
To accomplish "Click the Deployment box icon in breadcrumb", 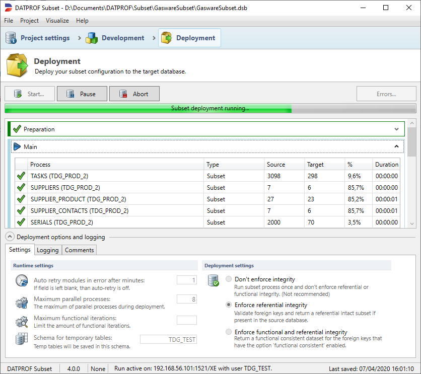I will (167, 38).
